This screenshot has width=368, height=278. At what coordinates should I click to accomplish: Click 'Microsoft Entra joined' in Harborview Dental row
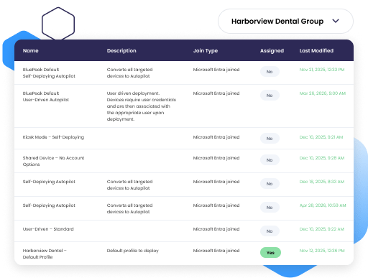pyautogui.click(x=216, y=251)
